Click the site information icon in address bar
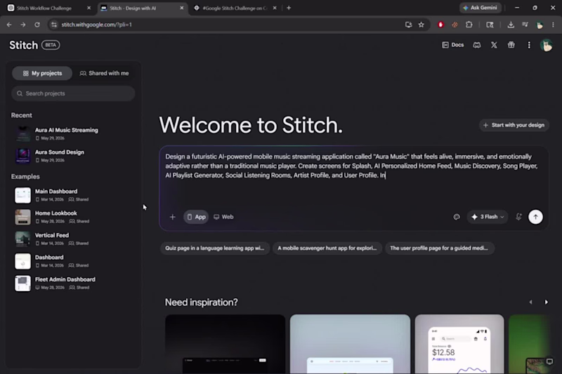 click(x=54, y=25)
